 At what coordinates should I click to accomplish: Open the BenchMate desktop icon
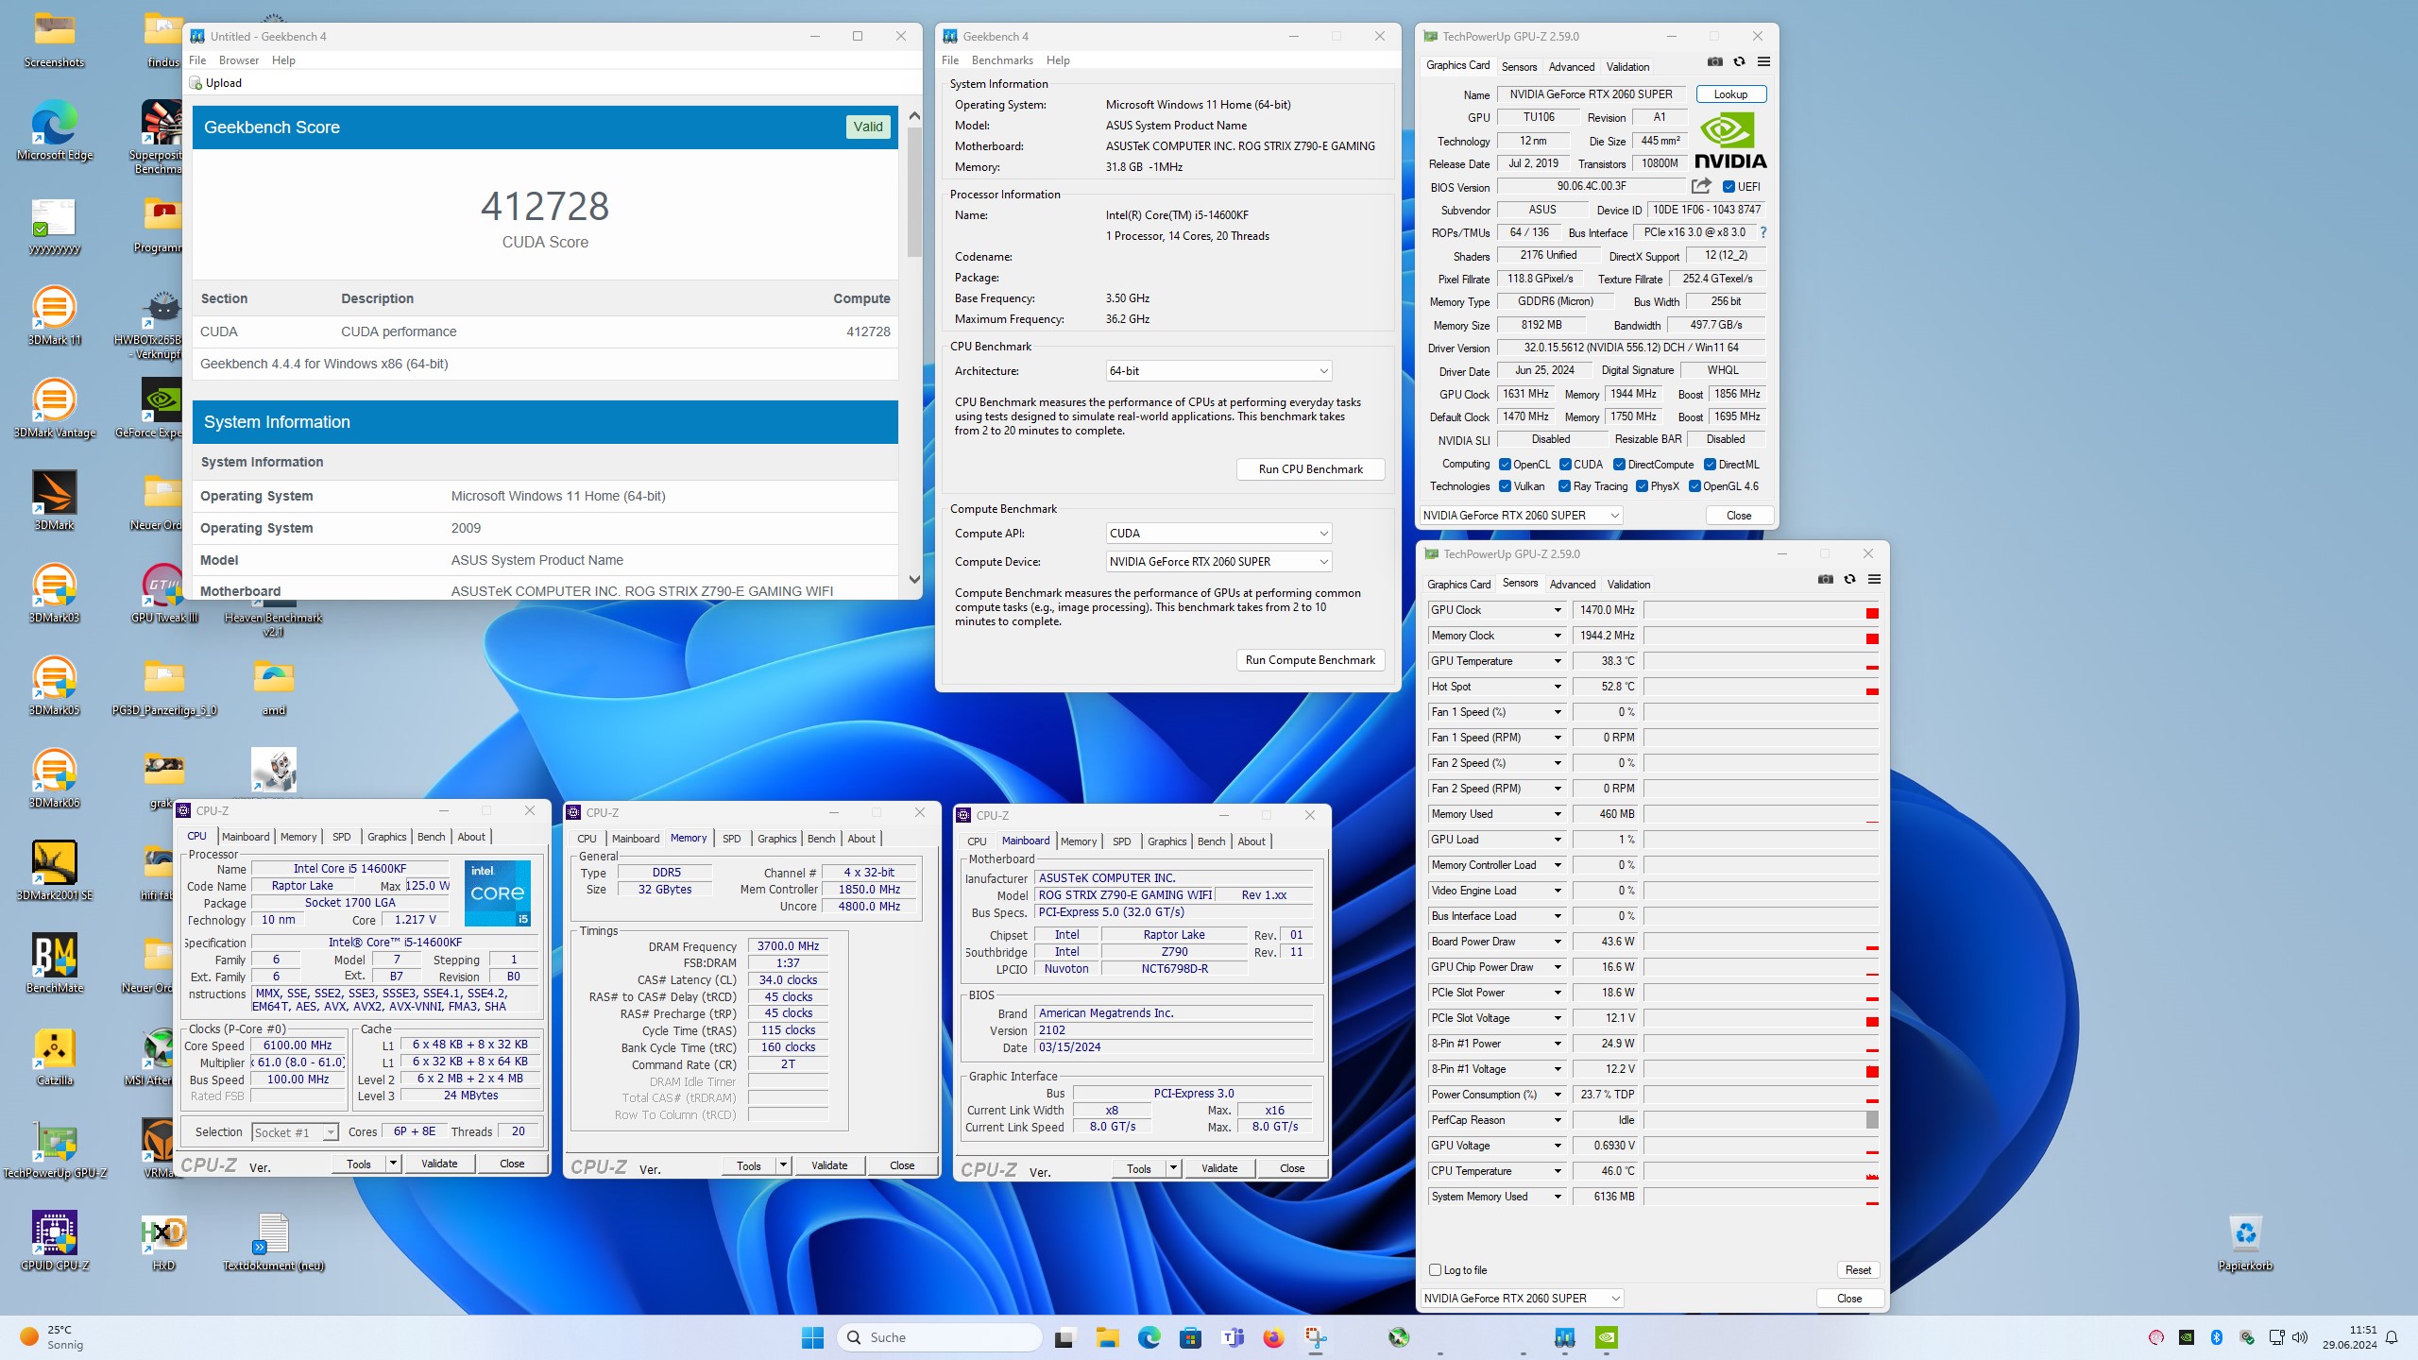(x=55, y=963)
